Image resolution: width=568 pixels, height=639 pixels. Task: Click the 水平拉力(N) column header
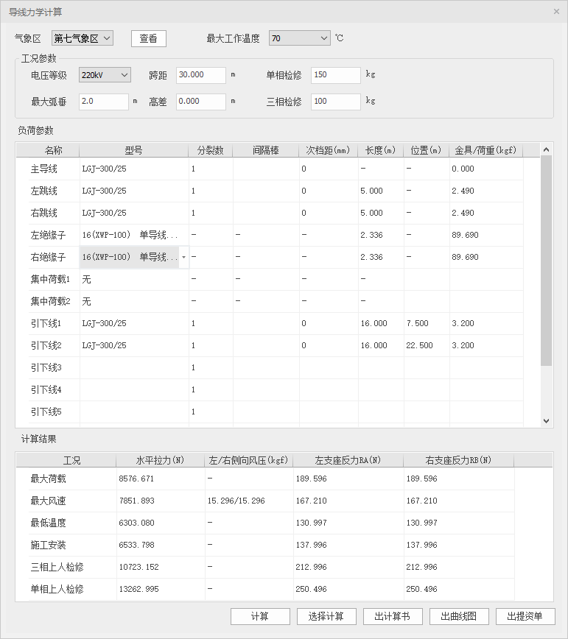point(160,460)
